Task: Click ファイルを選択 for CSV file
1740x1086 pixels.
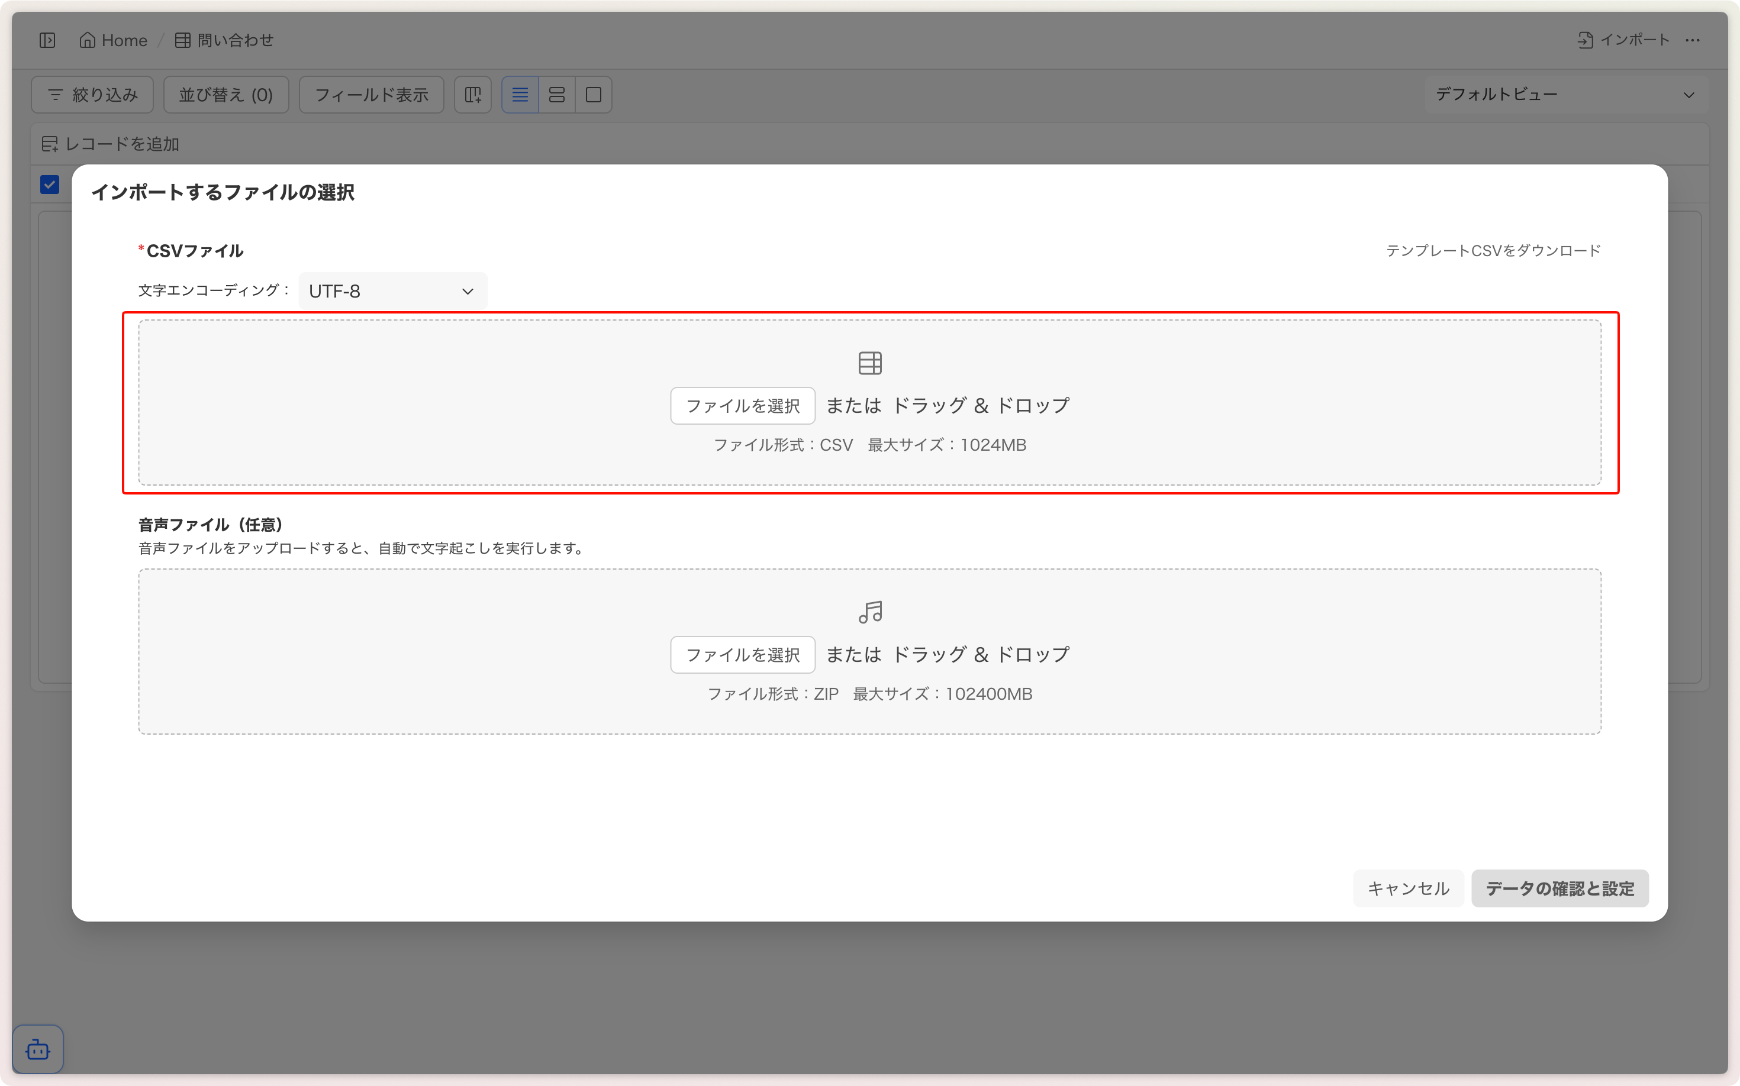Action: [742, 406]
